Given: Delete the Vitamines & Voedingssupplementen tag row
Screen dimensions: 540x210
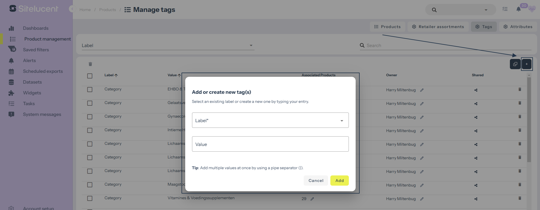Looking at the screenshot, I should [x=520, y=198].
